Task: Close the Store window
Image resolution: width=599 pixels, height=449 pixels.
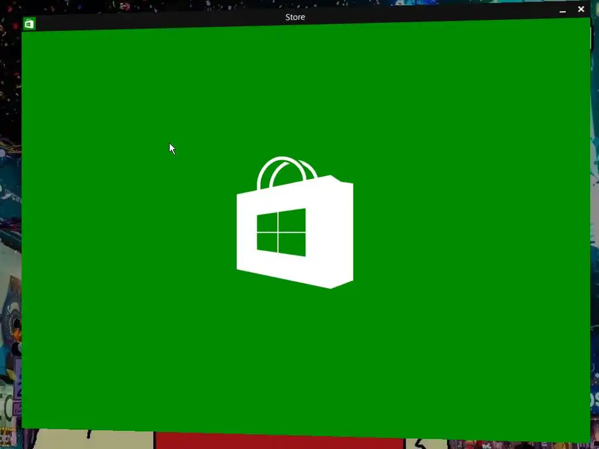Action: 581,9
